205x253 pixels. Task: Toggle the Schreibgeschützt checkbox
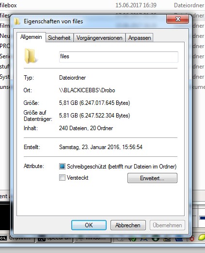pyautogui.click(x=62, y=166)
